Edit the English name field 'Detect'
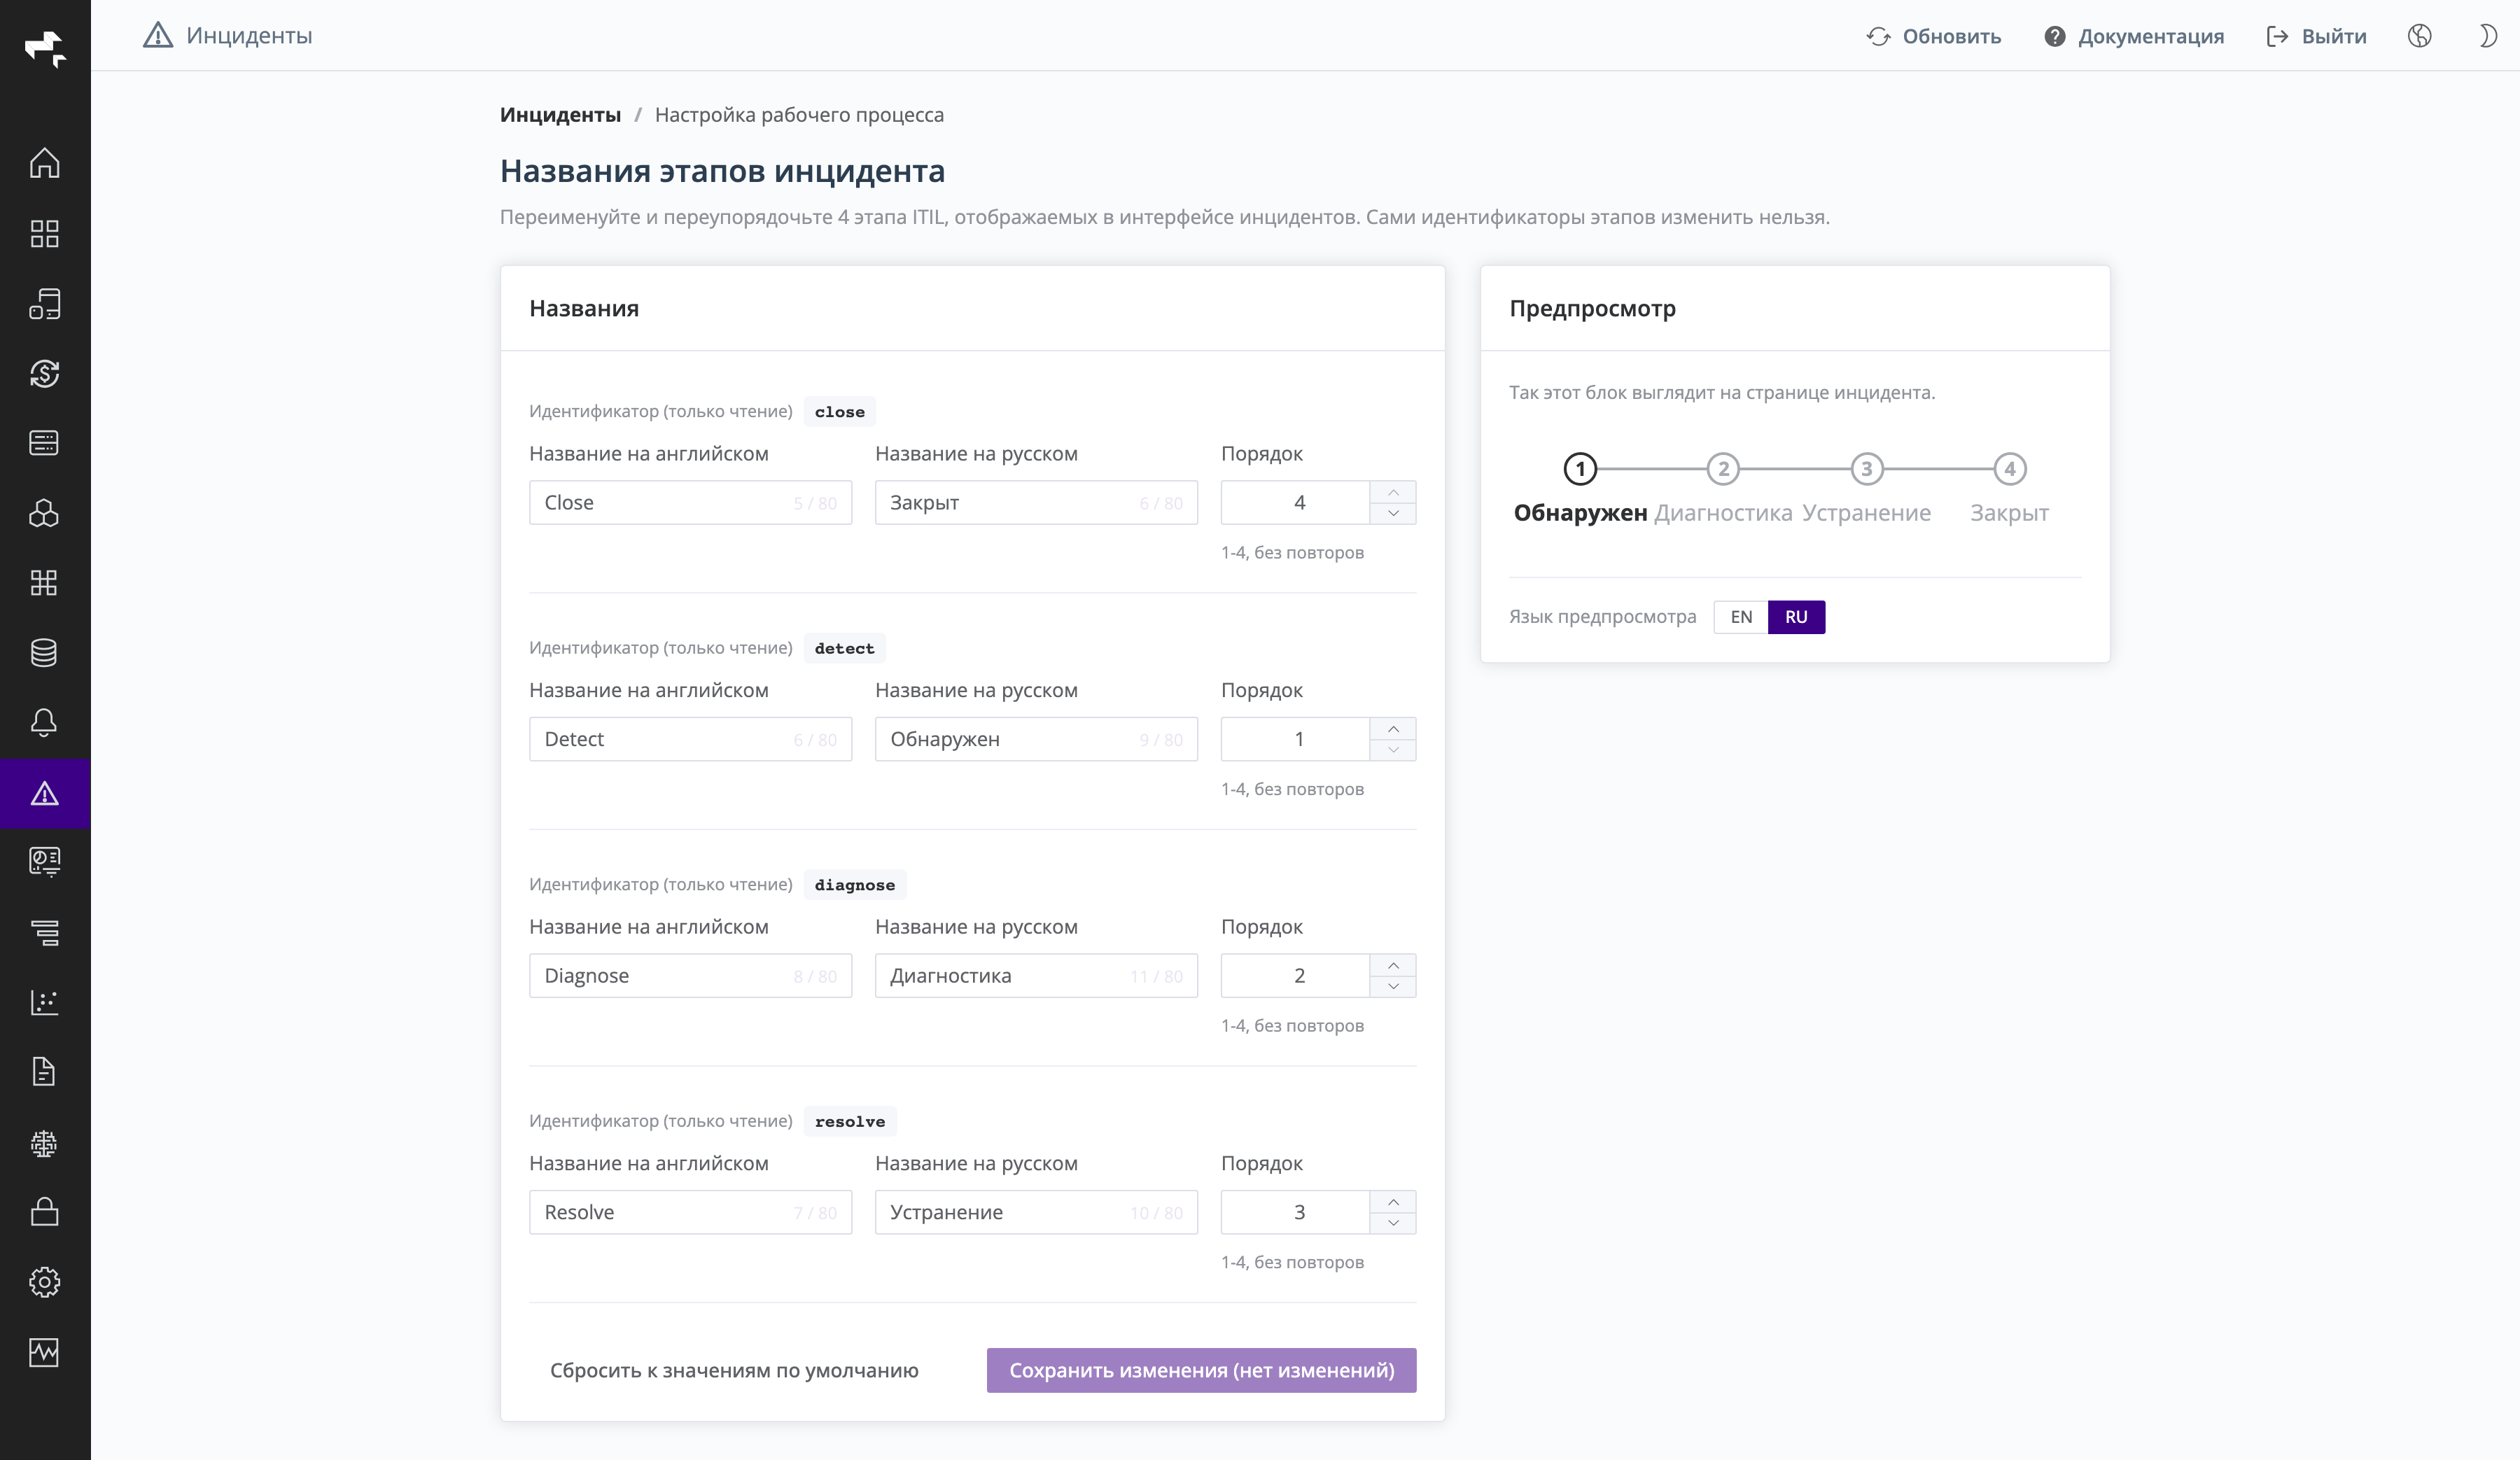The width and height of the screenshot is (2520, 1460). coord(690,739)
